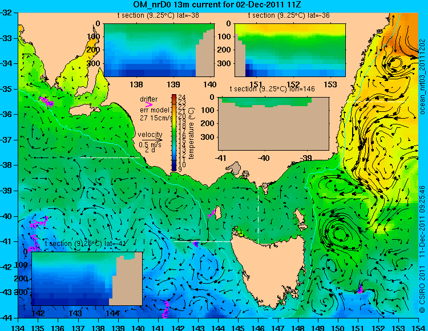This screenshot has width=428, height=331.
Task: Click the drifter track near 151E 43S
Action: pos(360,289)
